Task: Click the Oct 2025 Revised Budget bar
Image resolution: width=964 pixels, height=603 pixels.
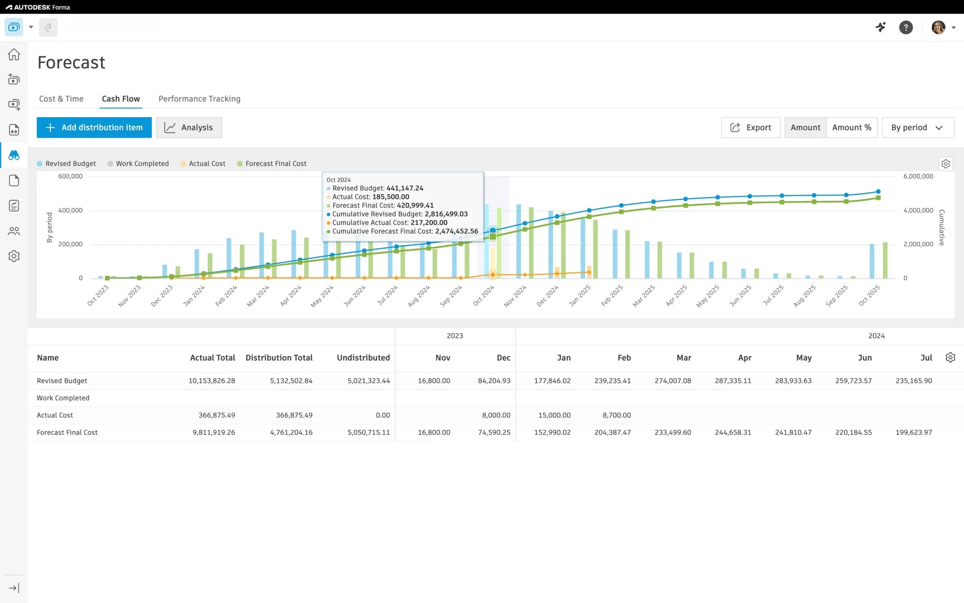Action: click(872, 261)
